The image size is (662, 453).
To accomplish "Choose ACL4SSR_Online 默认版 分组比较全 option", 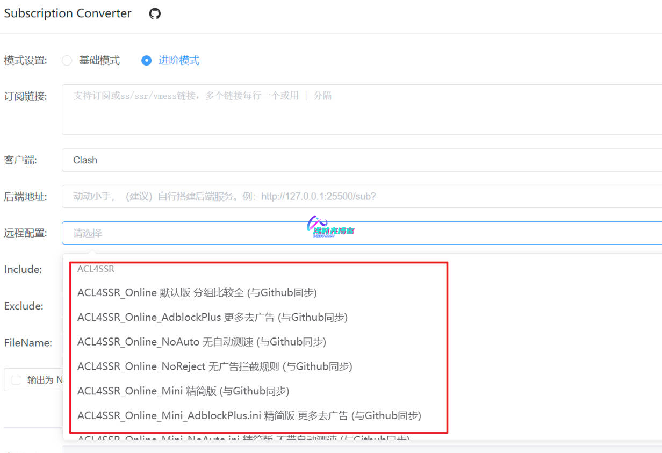I will tap(197, 293).
